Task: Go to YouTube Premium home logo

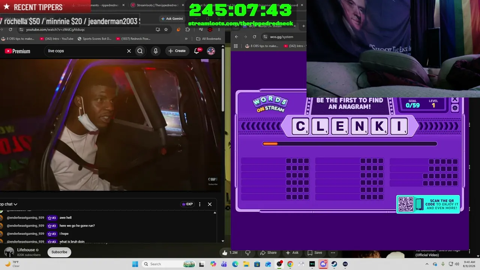Action: point(17,51)
